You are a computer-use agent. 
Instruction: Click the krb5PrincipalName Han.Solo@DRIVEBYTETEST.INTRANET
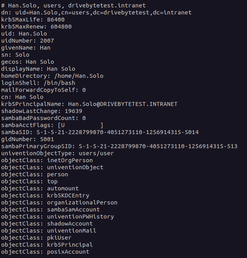tap(123, 104)
